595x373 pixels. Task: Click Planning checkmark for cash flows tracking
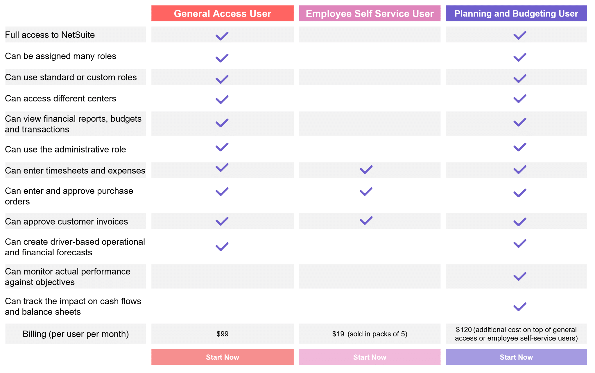[520, 306]
